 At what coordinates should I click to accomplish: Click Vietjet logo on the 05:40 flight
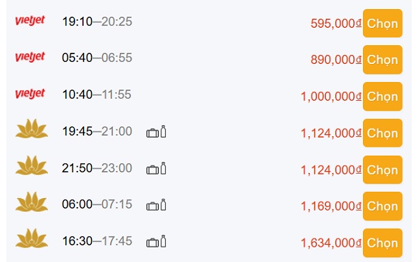(30, 57)
